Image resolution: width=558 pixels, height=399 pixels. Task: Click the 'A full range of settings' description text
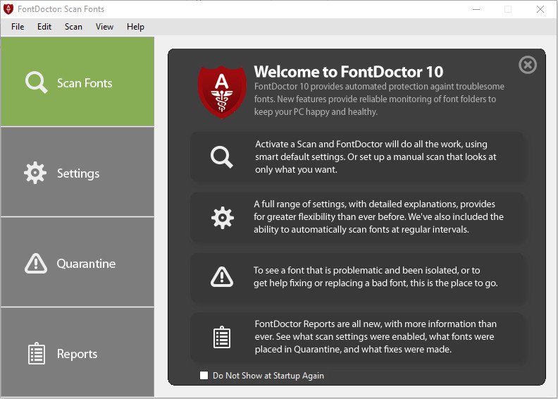coord(378,216)
